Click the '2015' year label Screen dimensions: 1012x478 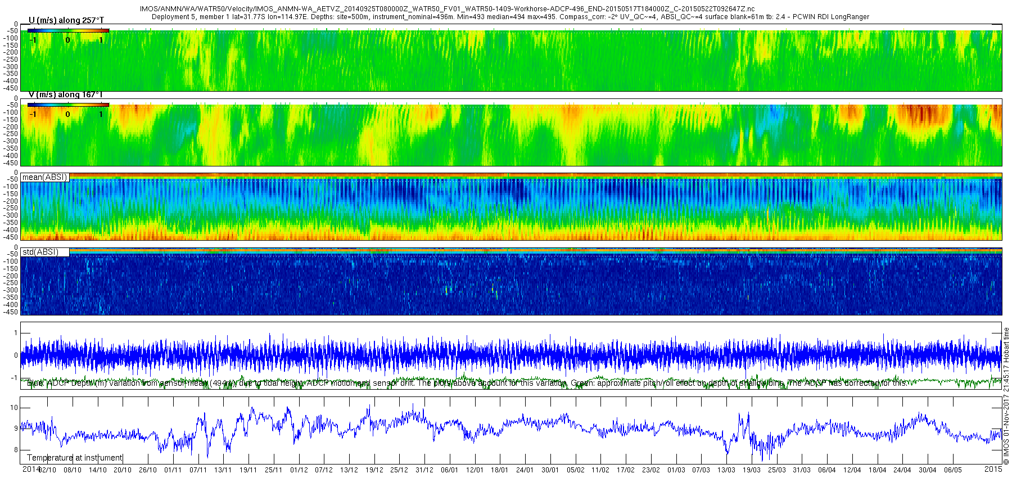tap(993, 469)
